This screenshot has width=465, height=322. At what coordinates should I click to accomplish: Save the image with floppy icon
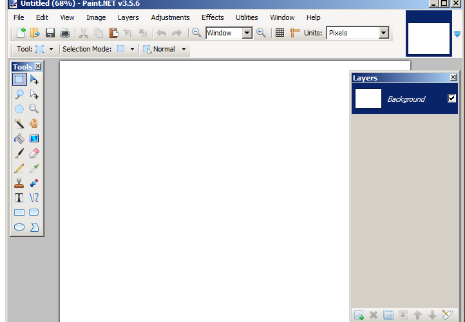click(50, 33)
